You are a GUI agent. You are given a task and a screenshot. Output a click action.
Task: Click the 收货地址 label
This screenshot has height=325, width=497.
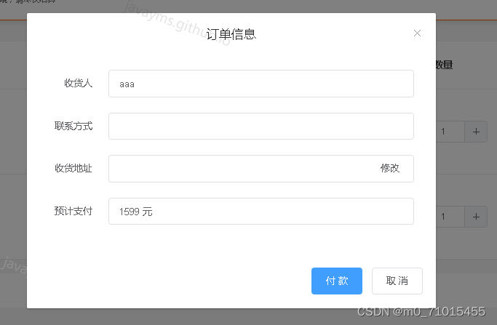(x=73, y=168)
